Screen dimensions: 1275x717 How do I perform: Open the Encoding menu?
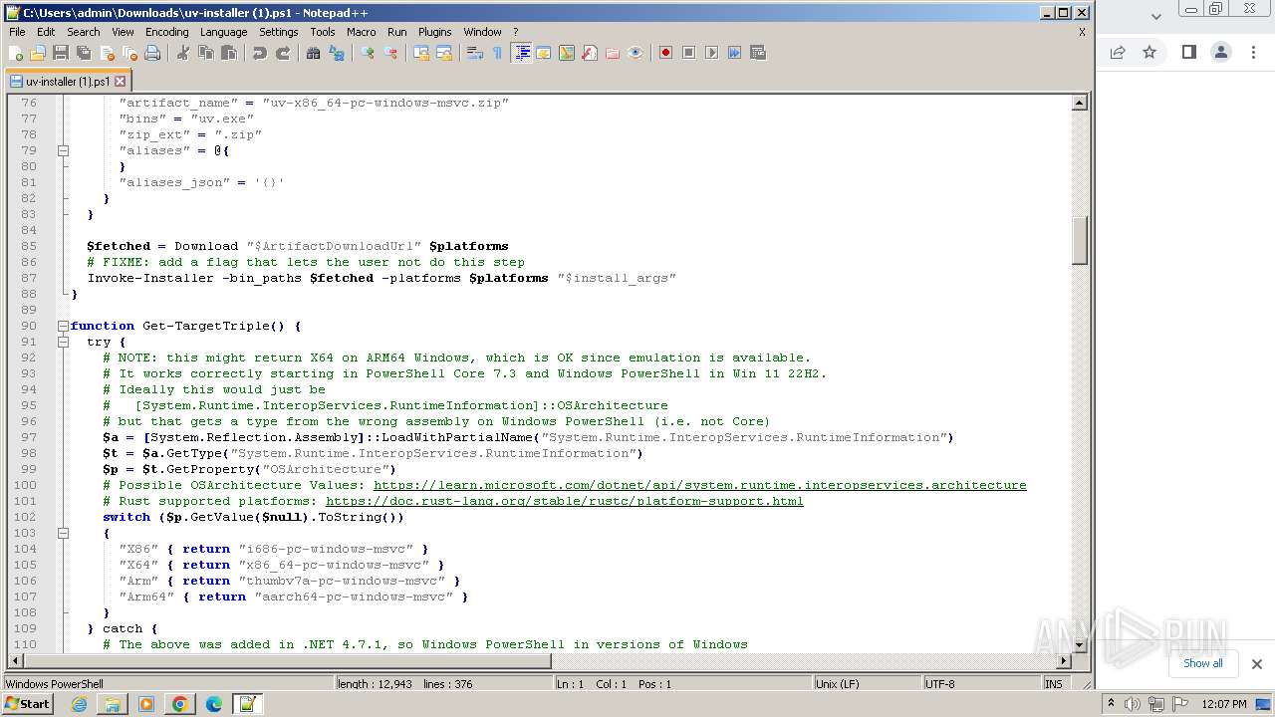coord(166,32)
